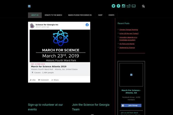Open the Climate Change Shaming post

(x=129, y=30)
